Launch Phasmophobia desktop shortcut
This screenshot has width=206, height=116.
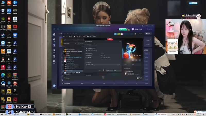pyautogui.click(x=15, y=92)
